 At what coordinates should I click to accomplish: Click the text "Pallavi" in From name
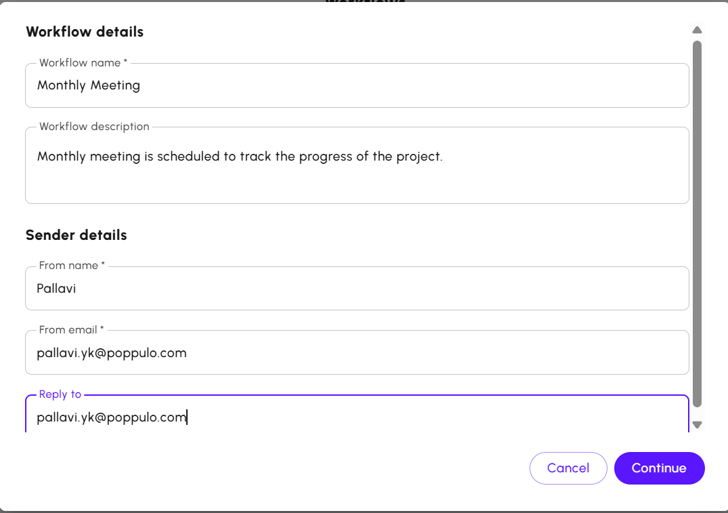click(56, 289)
